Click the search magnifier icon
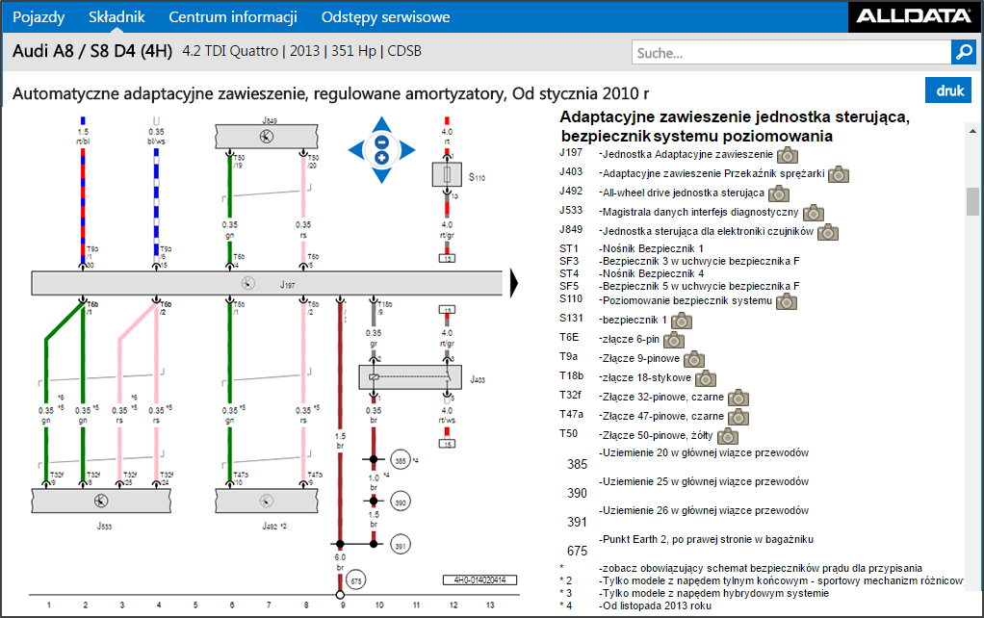 [x=963, y=52]
